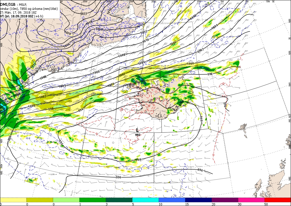
Task: Click the 15W longitude label
Action: [176, 1]
